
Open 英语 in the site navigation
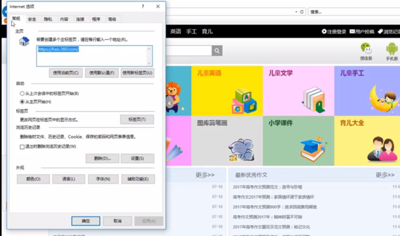coord(176,31)
